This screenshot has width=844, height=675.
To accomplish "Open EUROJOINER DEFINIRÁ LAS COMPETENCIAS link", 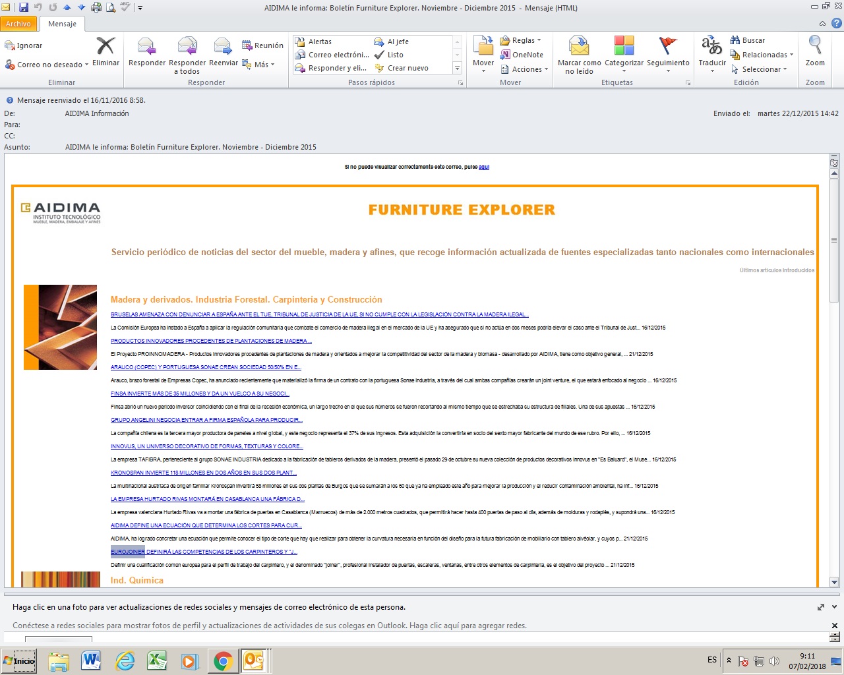I will [x=204, y=552].
